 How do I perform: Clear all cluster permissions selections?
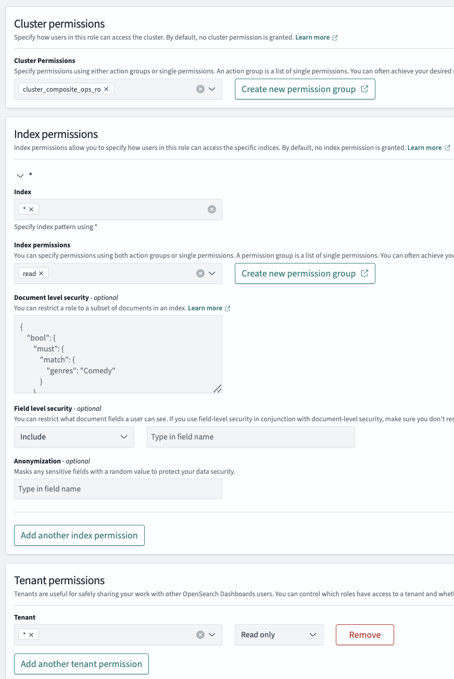pos(200,89)
